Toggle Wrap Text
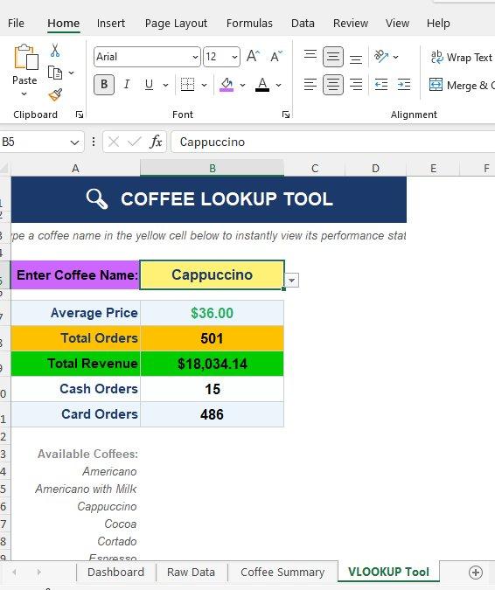This screenshot has height=590, width=495. [462, 57]
